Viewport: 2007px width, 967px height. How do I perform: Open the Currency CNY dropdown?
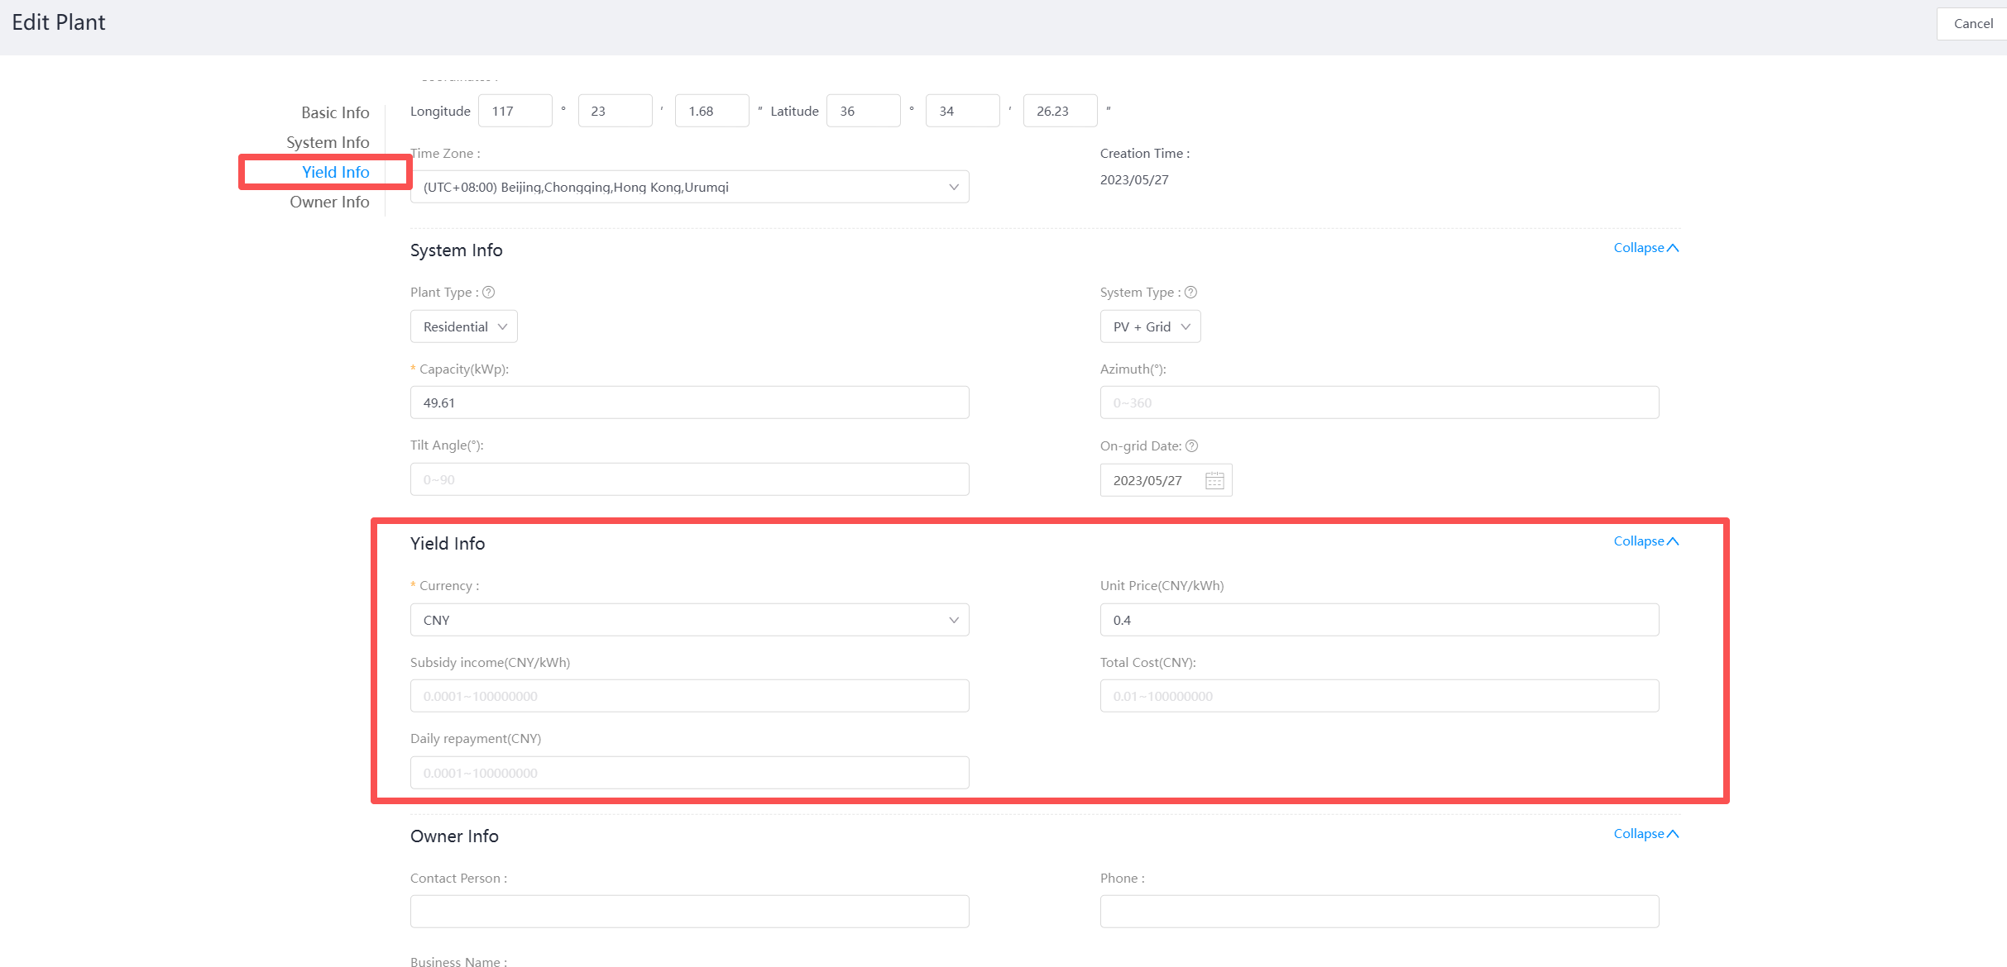(689, 621)
